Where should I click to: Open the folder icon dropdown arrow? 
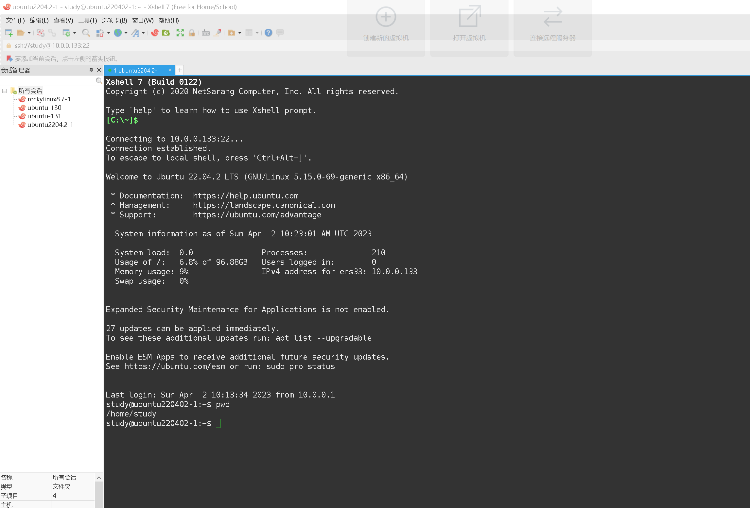(29, 33)
